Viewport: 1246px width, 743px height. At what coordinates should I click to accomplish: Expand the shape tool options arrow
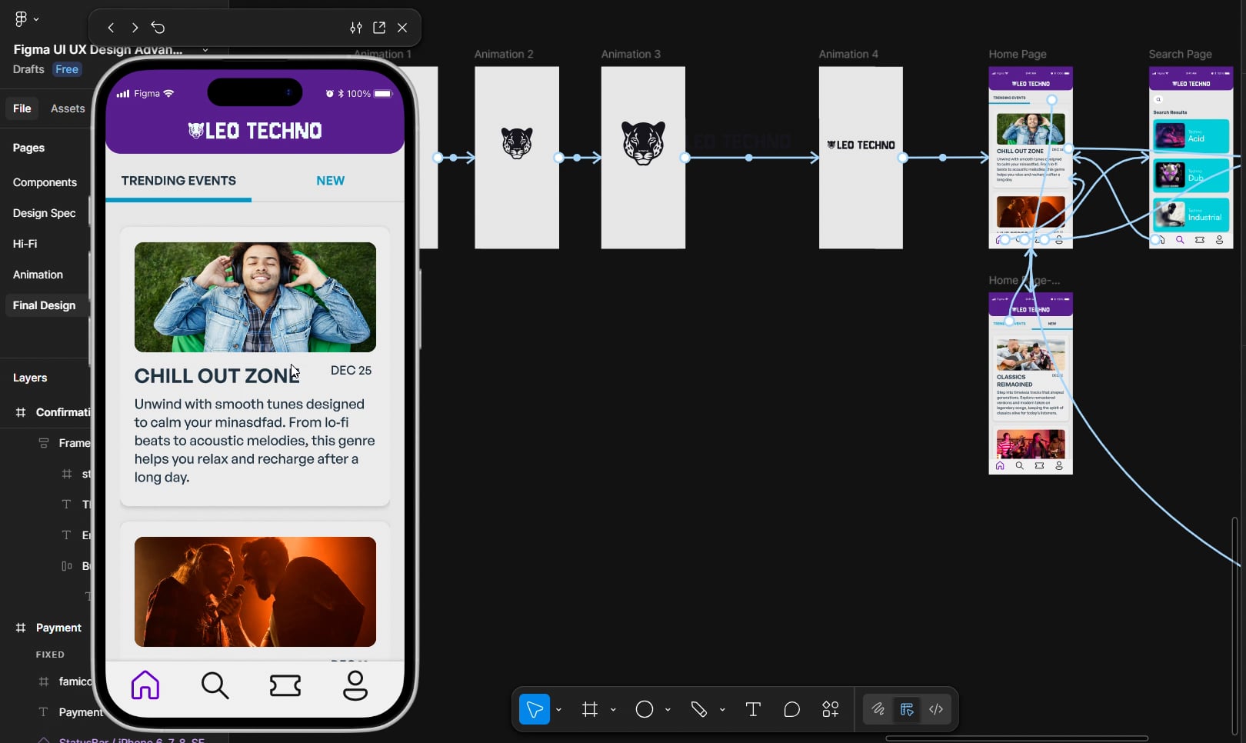pos(668,709)
